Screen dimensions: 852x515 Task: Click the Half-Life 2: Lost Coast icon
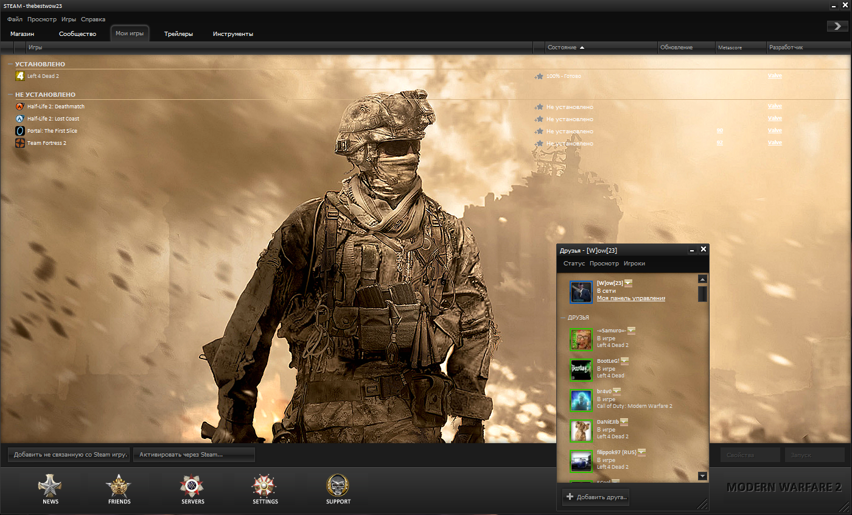coord(21,119)
